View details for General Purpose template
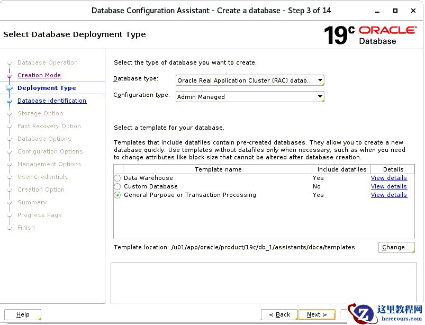This screenshot has width=425, height=325. pyautogui.click(x=388, y=195)
